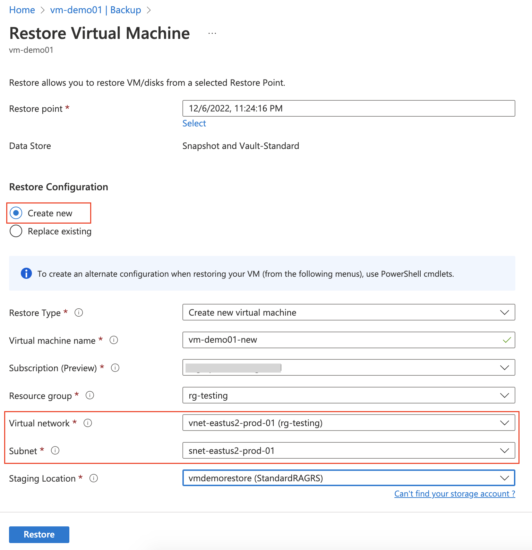Go to Home breadcrumb
The height and width of the screenshot is (550, 532).
(22, 10)
